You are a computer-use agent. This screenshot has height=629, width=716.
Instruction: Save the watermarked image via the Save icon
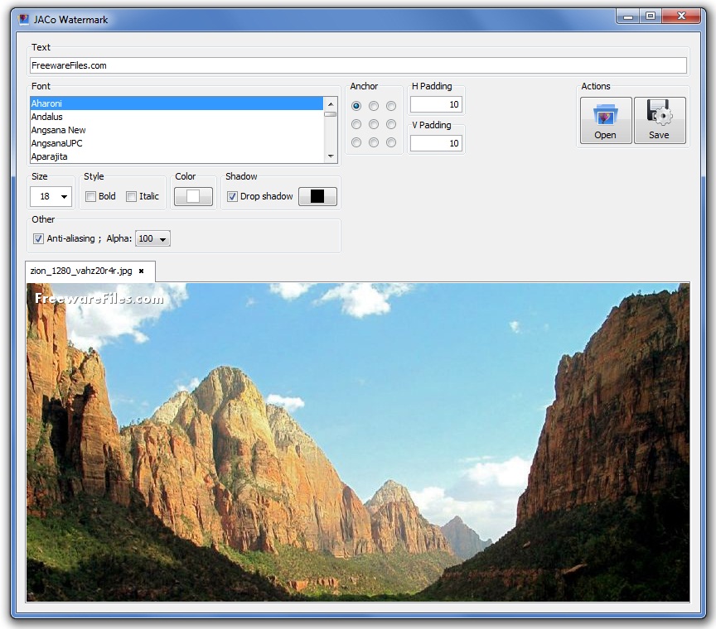pos(660,119)
